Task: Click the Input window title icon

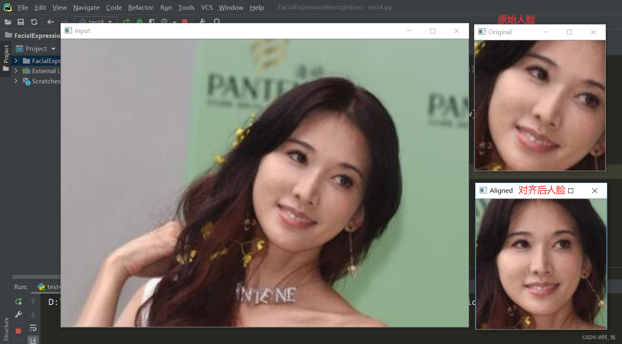Action: point(68,30)
